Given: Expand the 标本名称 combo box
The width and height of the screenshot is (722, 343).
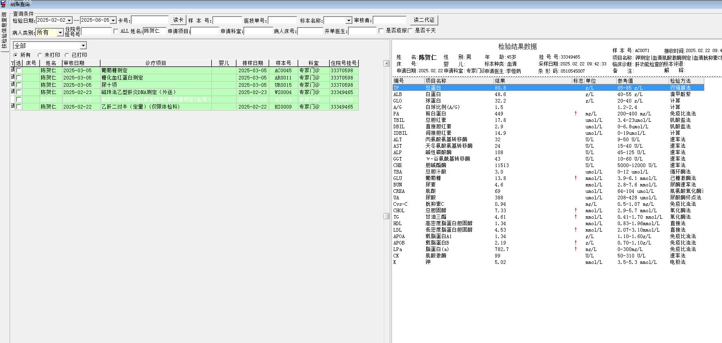Looking at the screenshot, I should (349, 21).
